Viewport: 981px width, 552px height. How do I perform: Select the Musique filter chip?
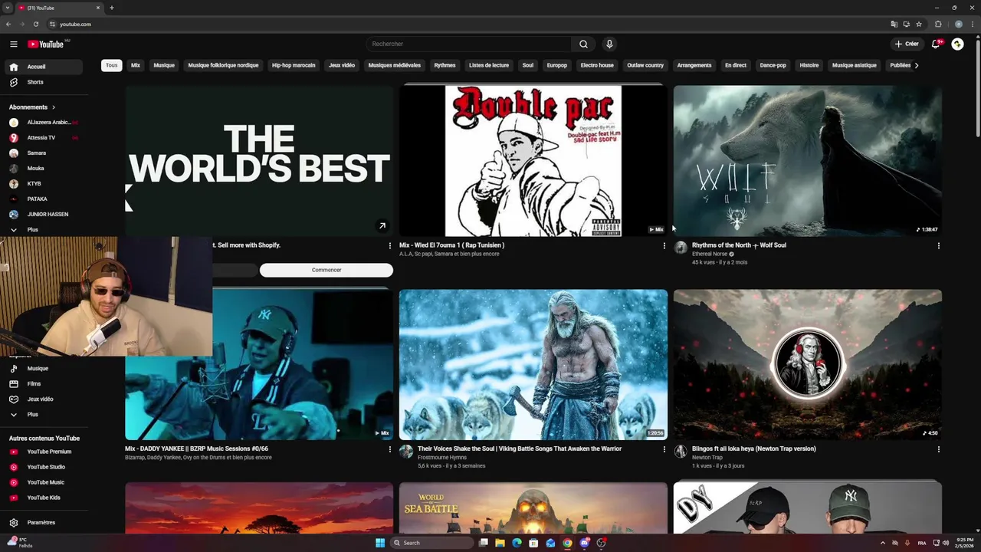click(x=164, y=65)
